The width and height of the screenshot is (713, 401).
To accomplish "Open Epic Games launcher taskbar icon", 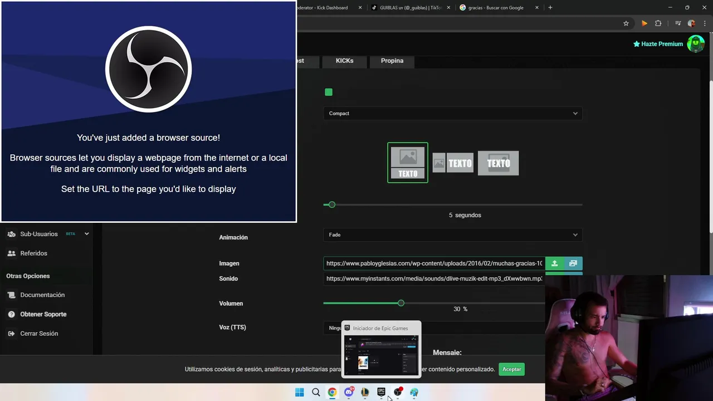I will click(381, 392).
